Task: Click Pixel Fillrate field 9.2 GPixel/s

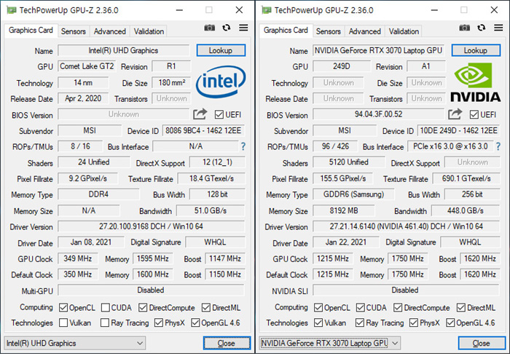Action: tap(88, 178)
